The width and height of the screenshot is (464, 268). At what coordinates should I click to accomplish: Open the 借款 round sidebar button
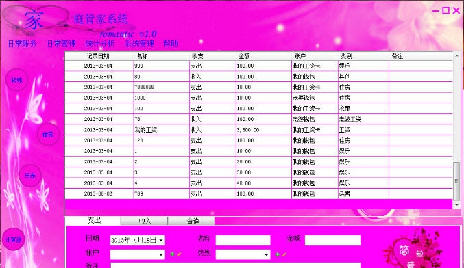48,135
